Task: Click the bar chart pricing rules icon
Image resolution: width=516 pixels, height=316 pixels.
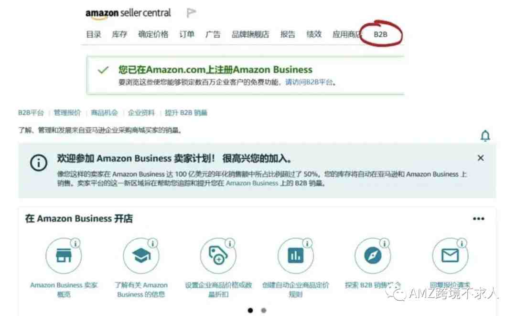Action: 296,255
